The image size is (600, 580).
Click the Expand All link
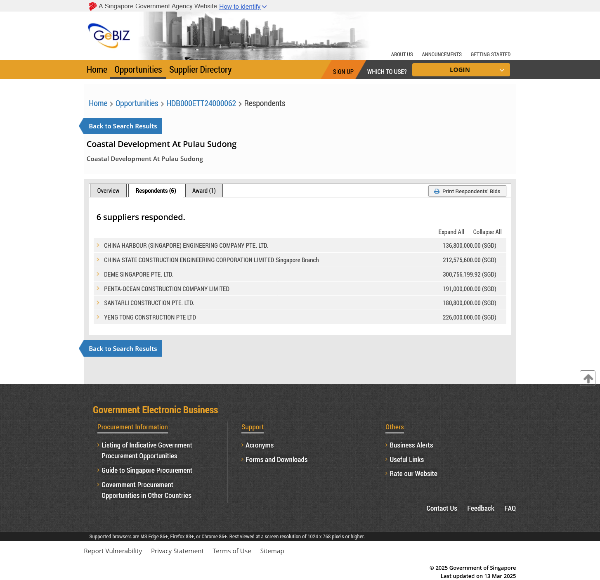(451, 232)
